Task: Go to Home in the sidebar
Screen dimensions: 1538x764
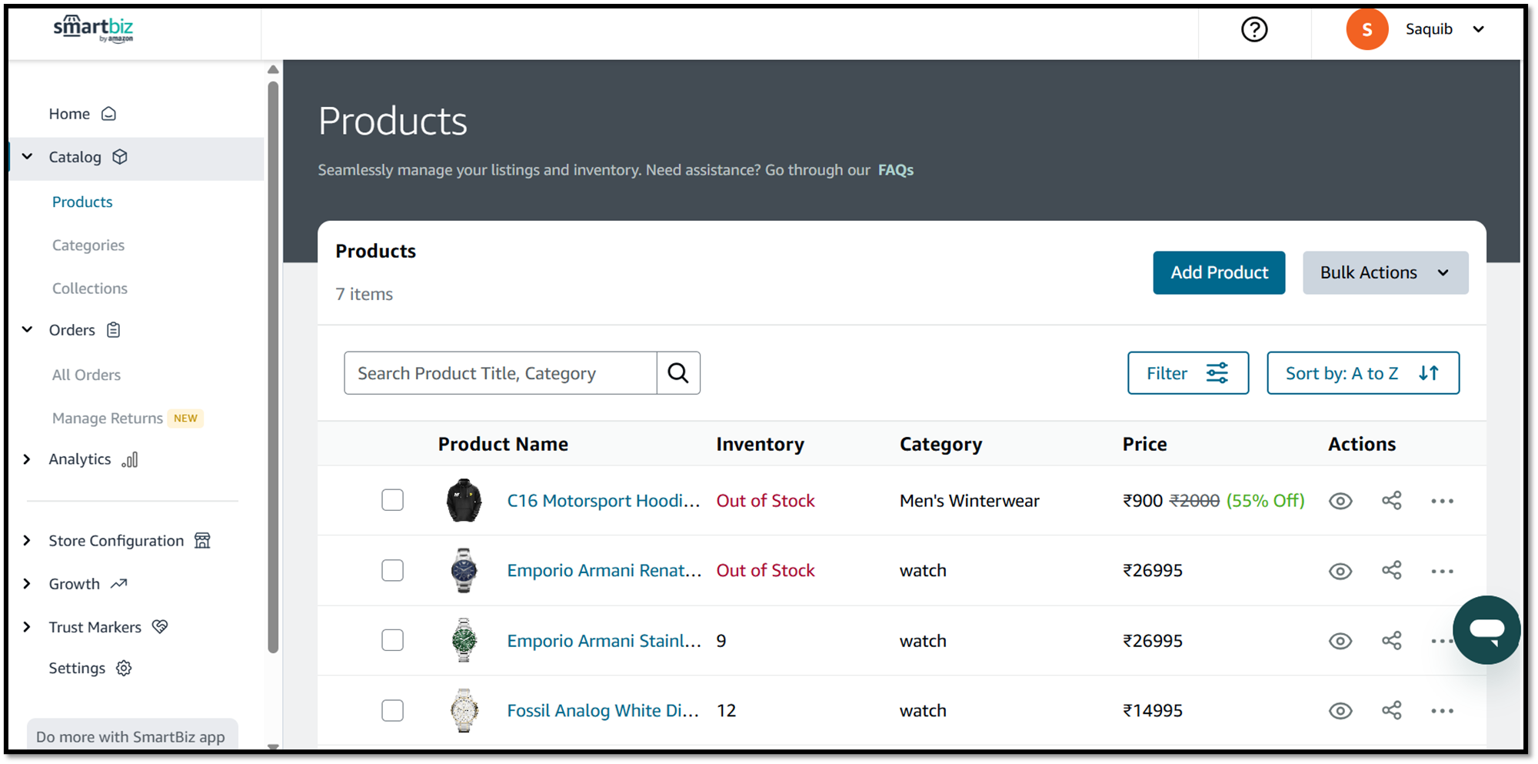Action: [x=69, y=114]
